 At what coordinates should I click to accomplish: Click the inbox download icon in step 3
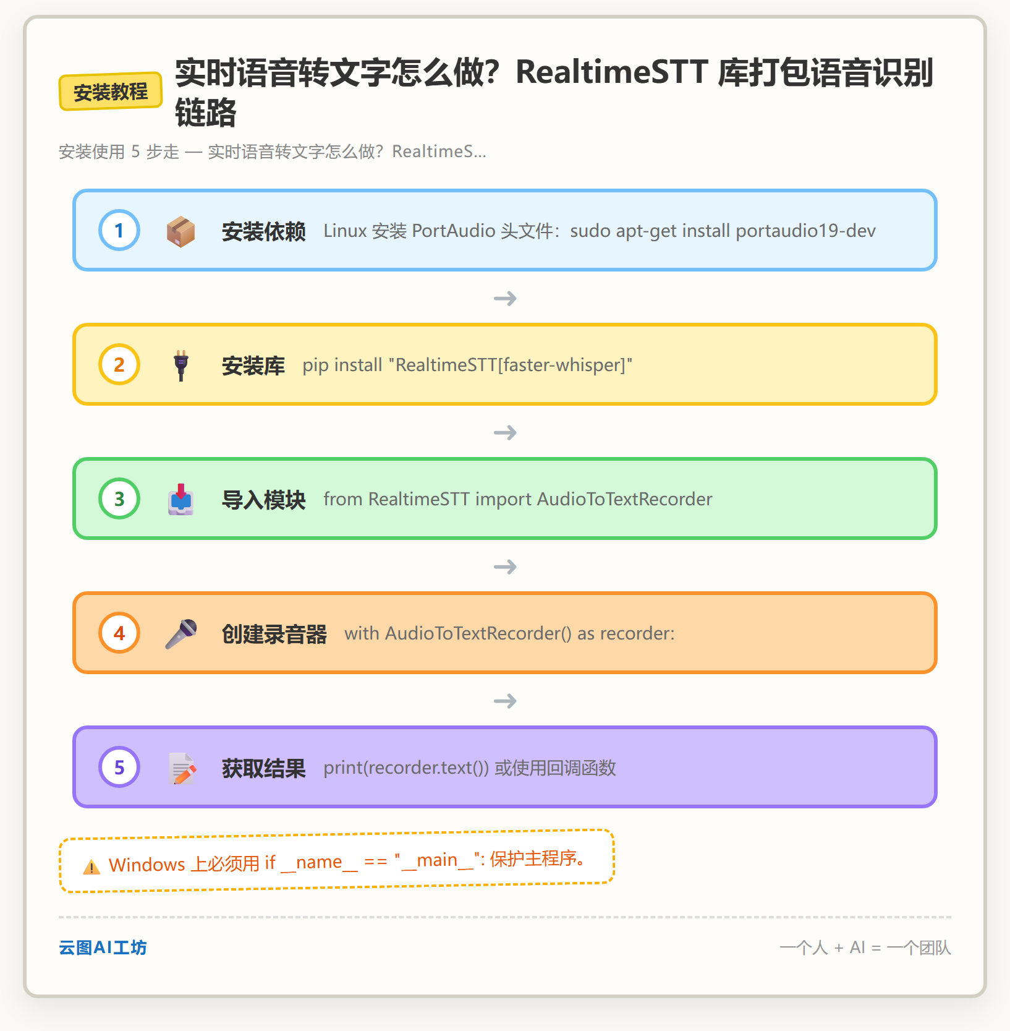pyautogui.click(x=180, y=500)
